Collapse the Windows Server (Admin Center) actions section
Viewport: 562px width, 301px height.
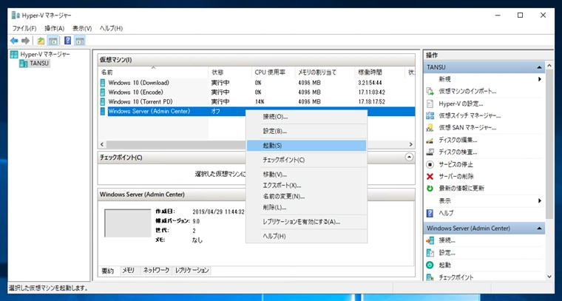(x=539, y=229)
